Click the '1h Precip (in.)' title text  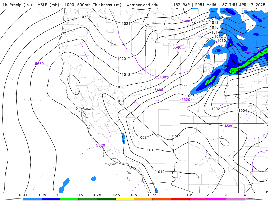click(17, 5)
